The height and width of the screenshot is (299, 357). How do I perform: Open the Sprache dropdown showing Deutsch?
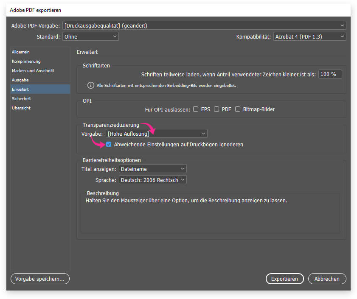point(152,179)
